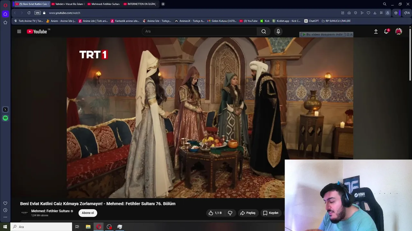The width and height of the screenshot is (412, 231).
Task: Open the snapshot camera tool
Action: click(349, 13)
